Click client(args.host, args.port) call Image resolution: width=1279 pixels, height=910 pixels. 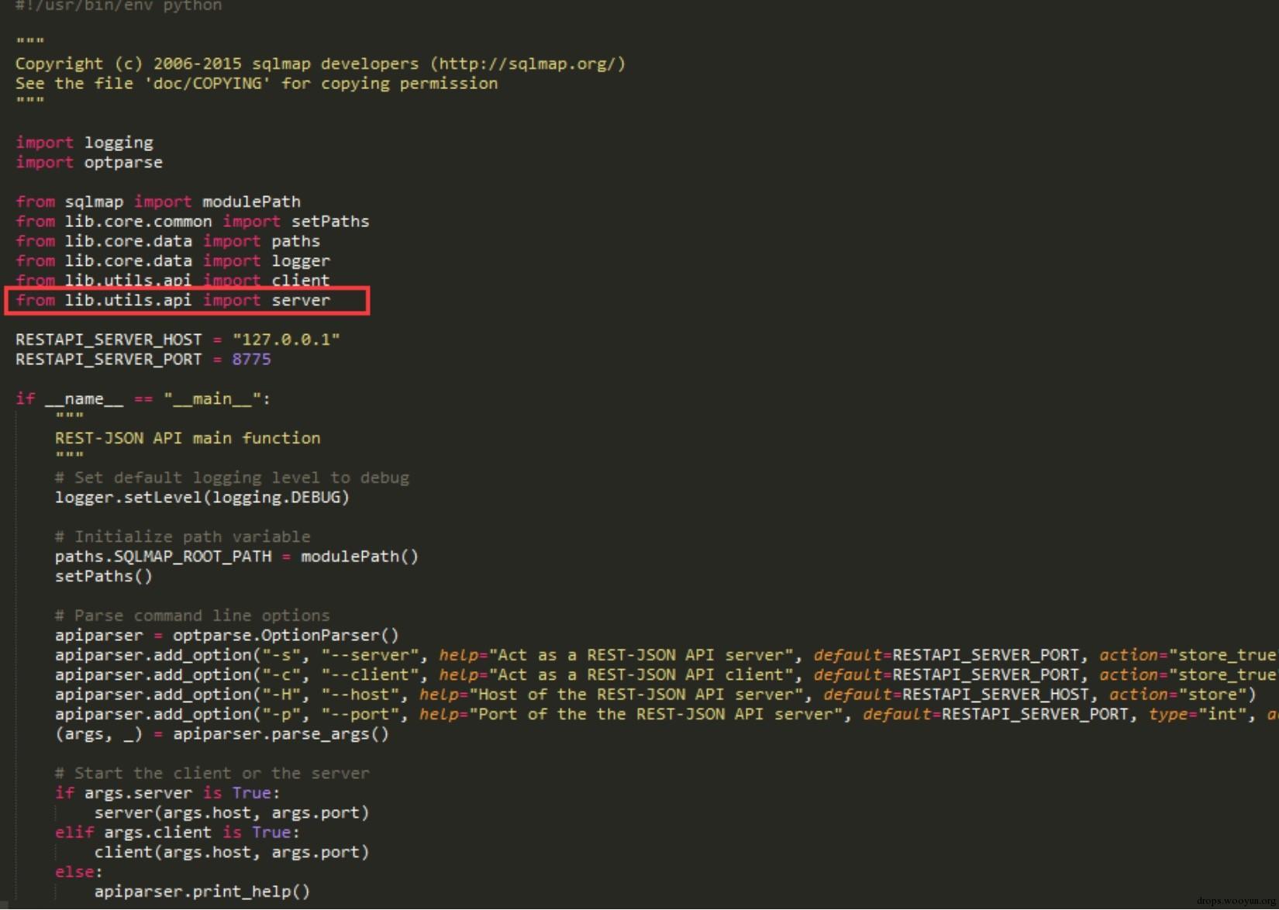point(232,852)
